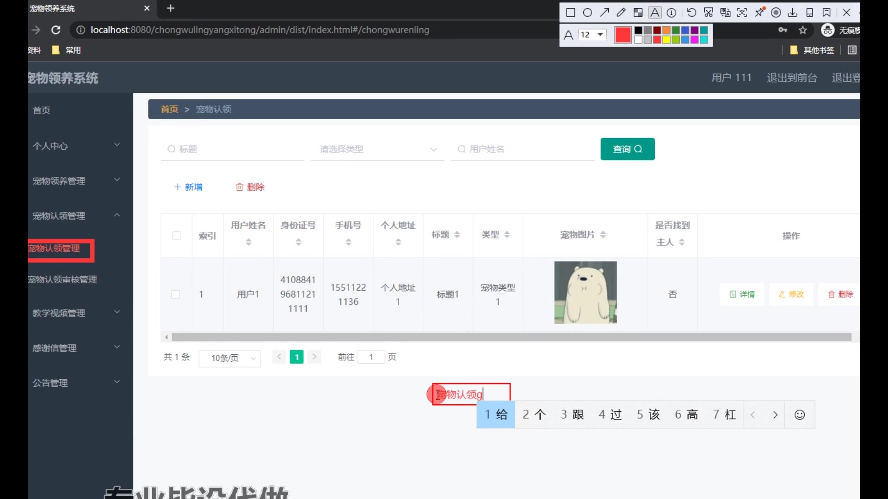This screenshot has height=499, width=888.
Task: Click the 查询 search button
Action: (x=628, y=149)
